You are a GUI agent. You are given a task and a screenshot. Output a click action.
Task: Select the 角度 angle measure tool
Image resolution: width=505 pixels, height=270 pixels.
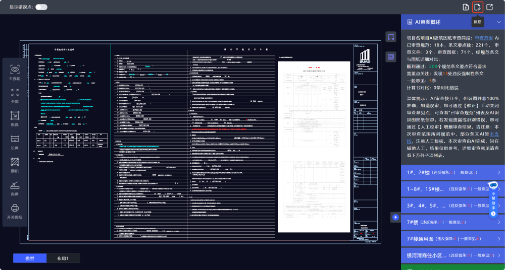(15, 184)
